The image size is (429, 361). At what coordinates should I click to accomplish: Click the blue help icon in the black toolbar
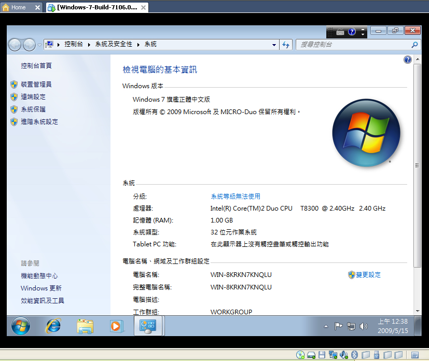point(352,32)
